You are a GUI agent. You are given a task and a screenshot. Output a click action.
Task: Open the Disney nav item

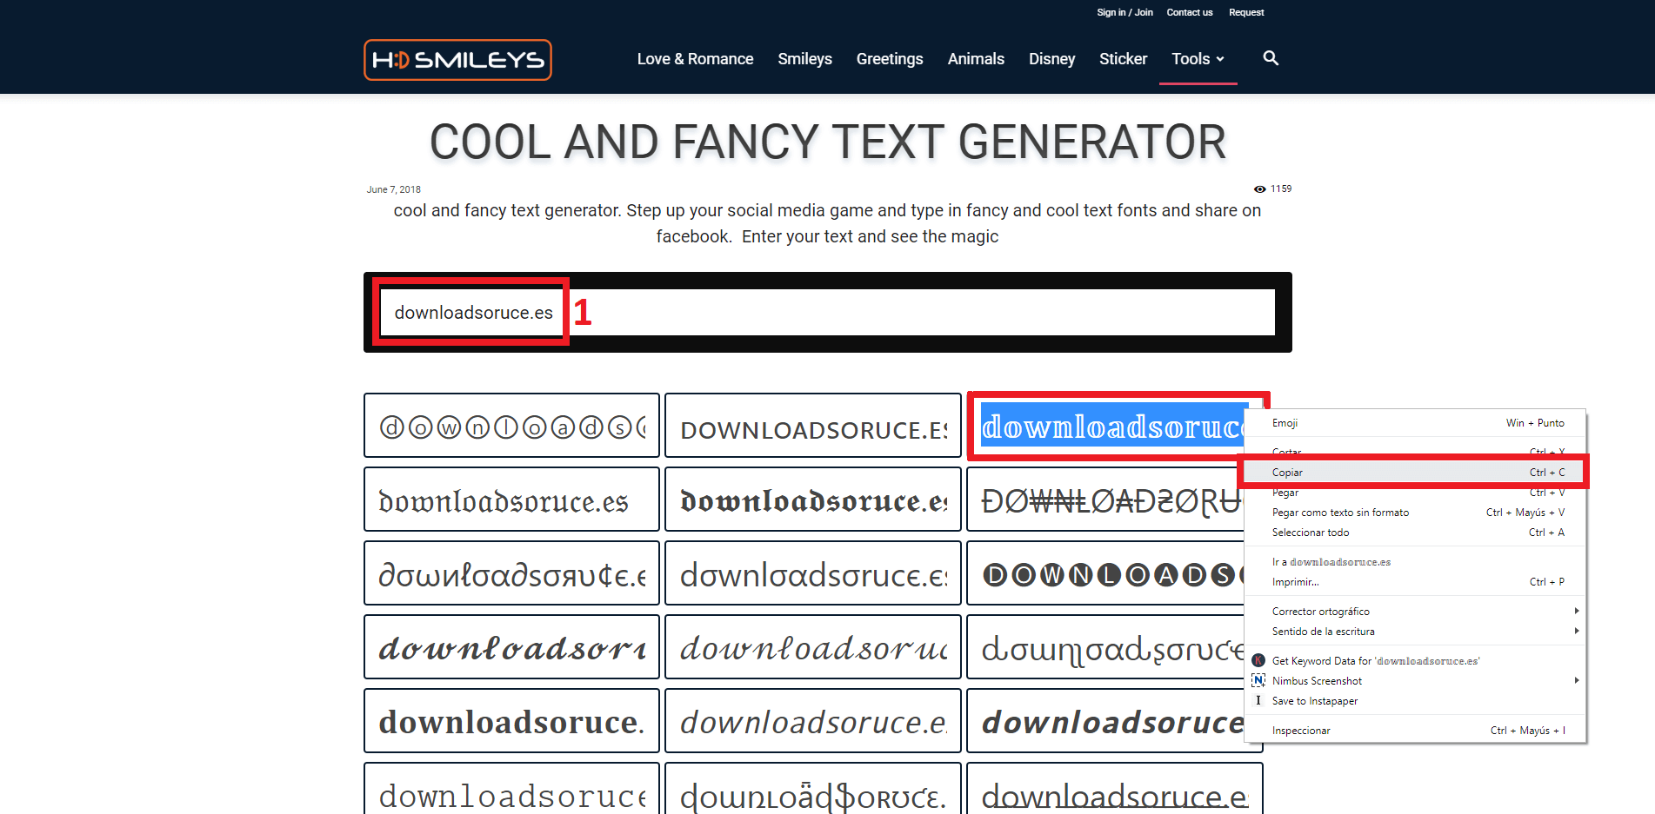(x=1051, y=59)
